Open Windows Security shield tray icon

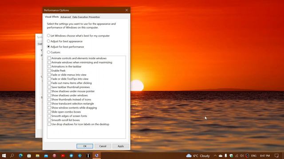231,155
